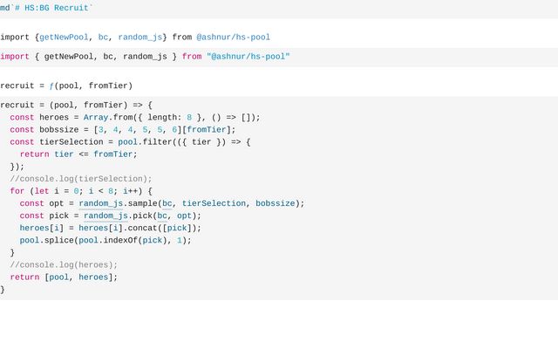Click the 'return tier <= fromTier' line
558x349 pixels.
click(79, 154)
